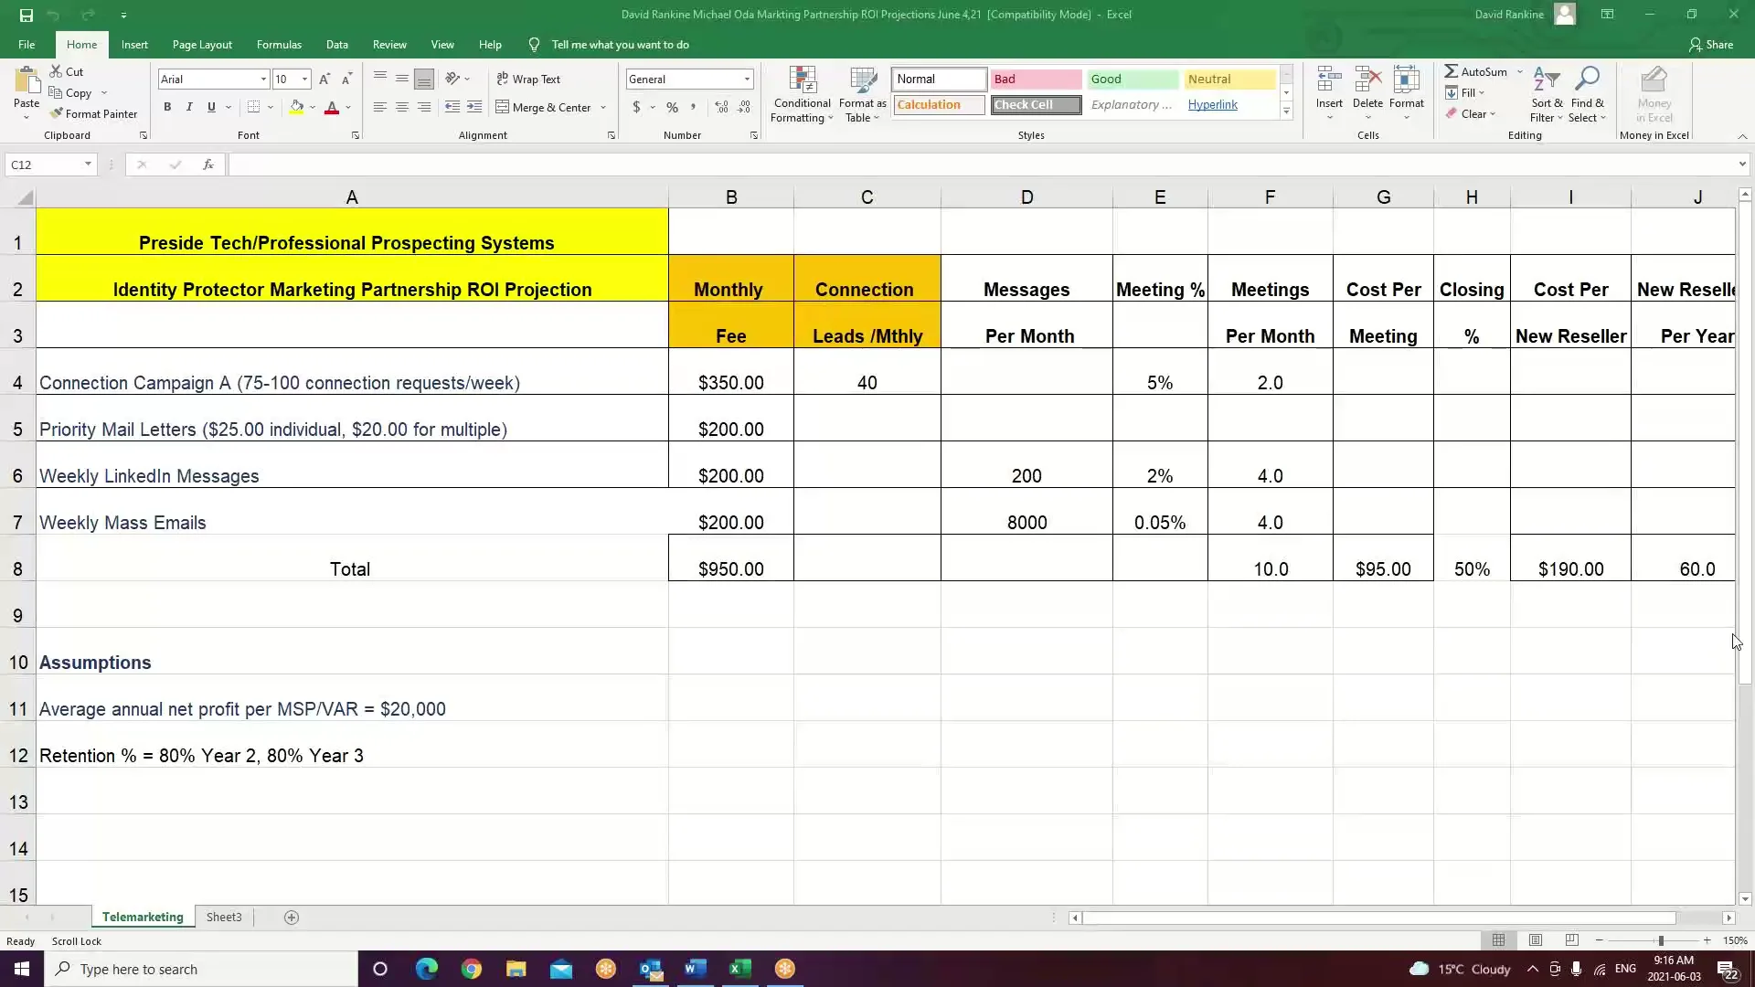Screen dimensions: 1755x987
Task: Click the zoom slider handle in status bar
Action: [x=1660, y=940]
